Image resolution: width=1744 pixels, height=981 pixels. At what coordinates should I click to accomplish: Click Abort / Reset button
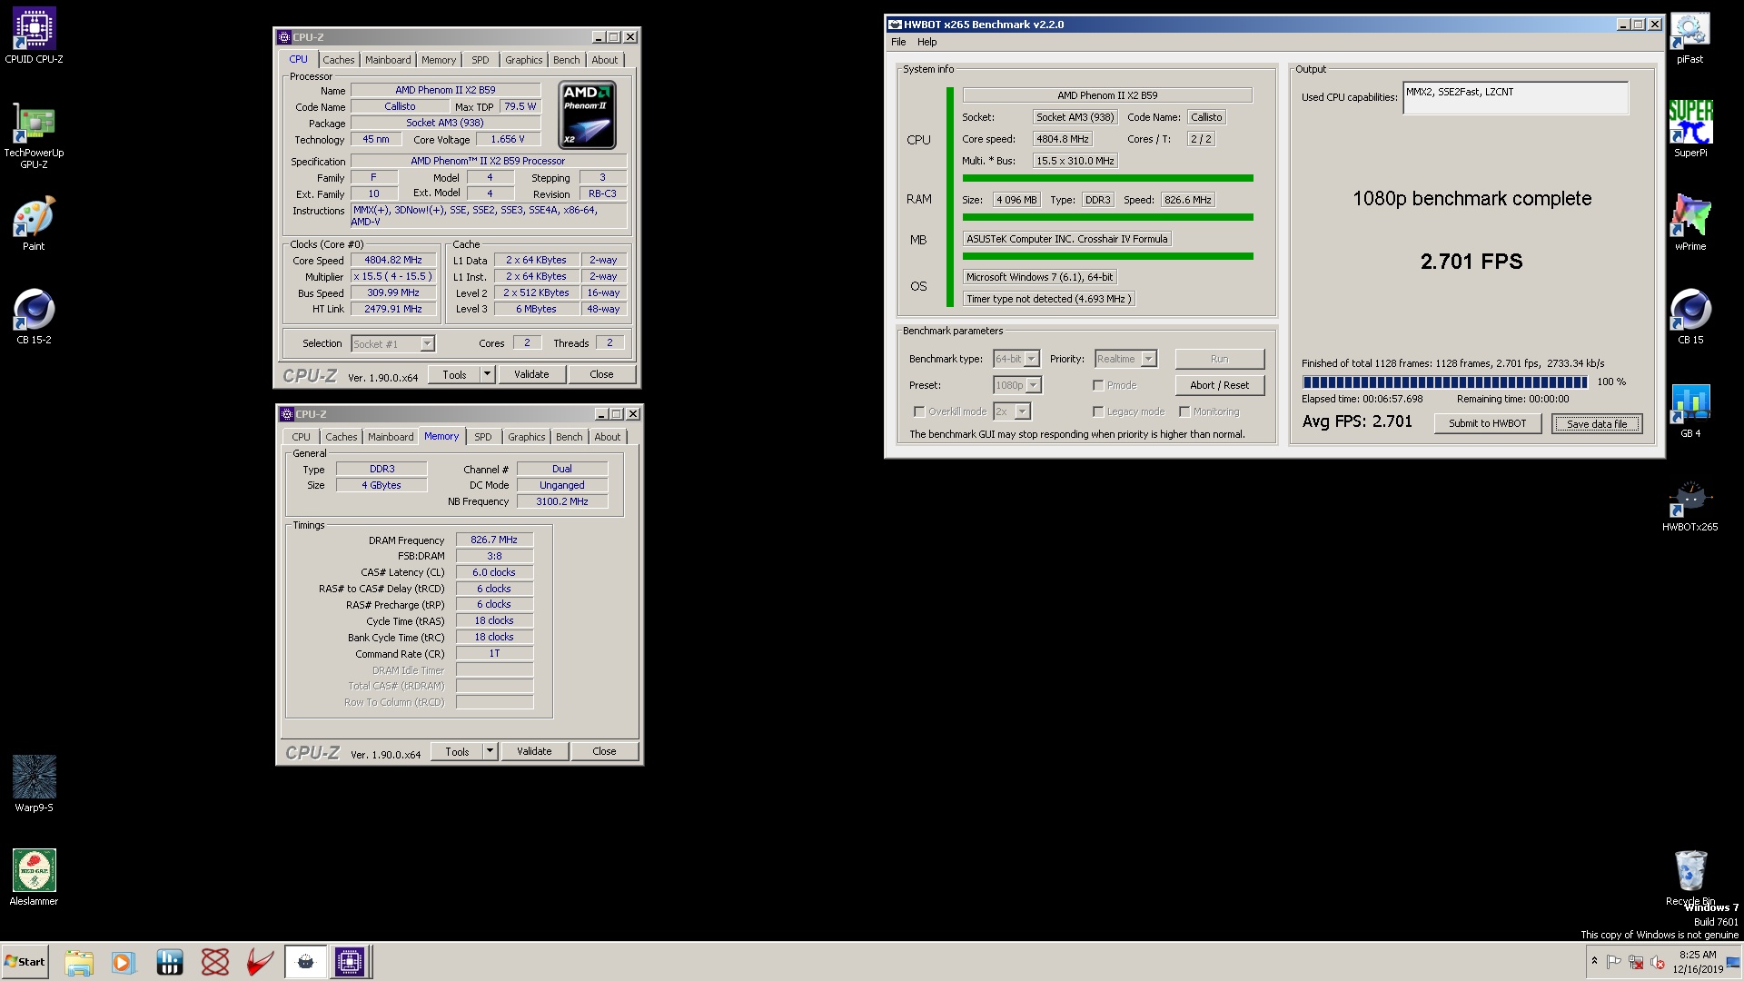(x=1219, y=385)
